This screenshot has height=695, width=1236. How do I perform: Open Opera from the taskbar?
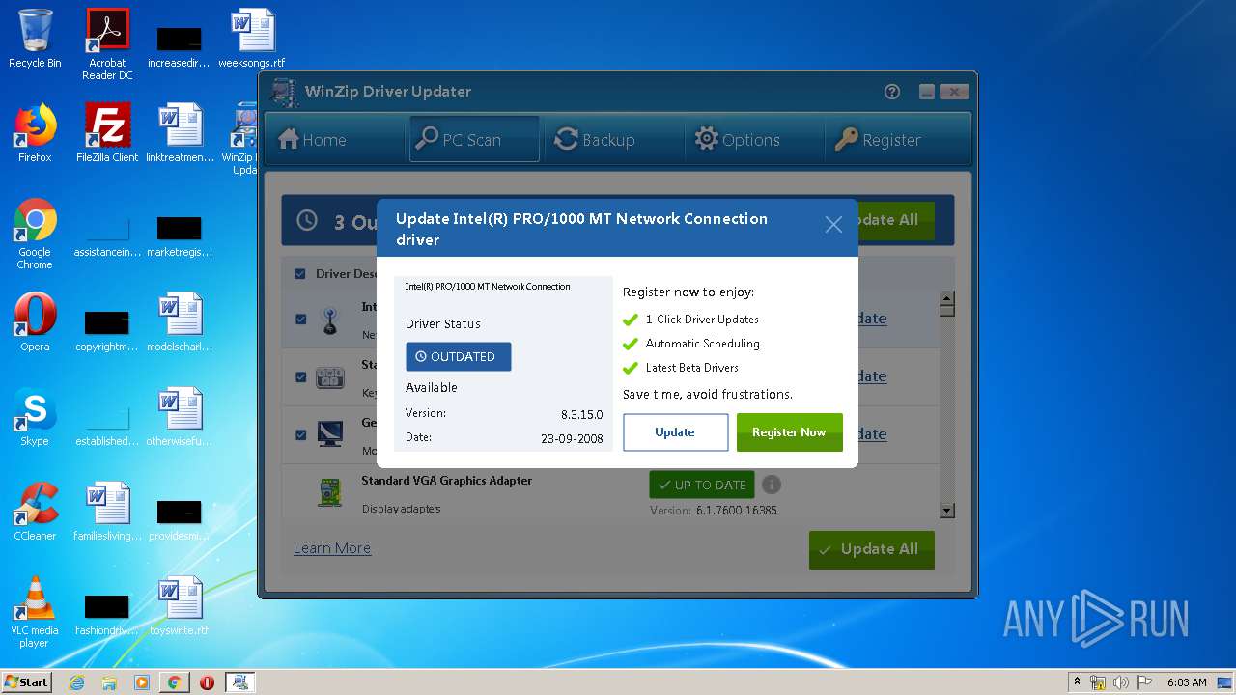(x=207, y=682)
